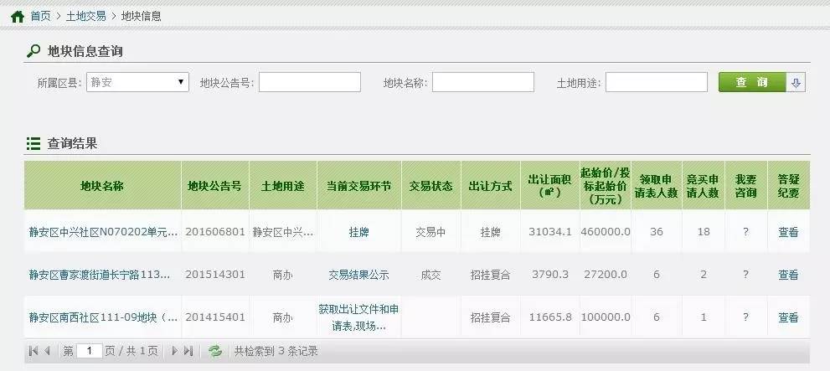Viewport: 830px width, 371px height.
Task: Click 竞买申请人数 column header
Action: (703, 186)
